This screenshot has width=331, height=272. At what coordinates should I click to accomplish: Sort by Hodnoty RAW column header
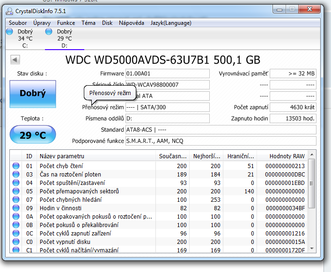click(x=287, y=156)
